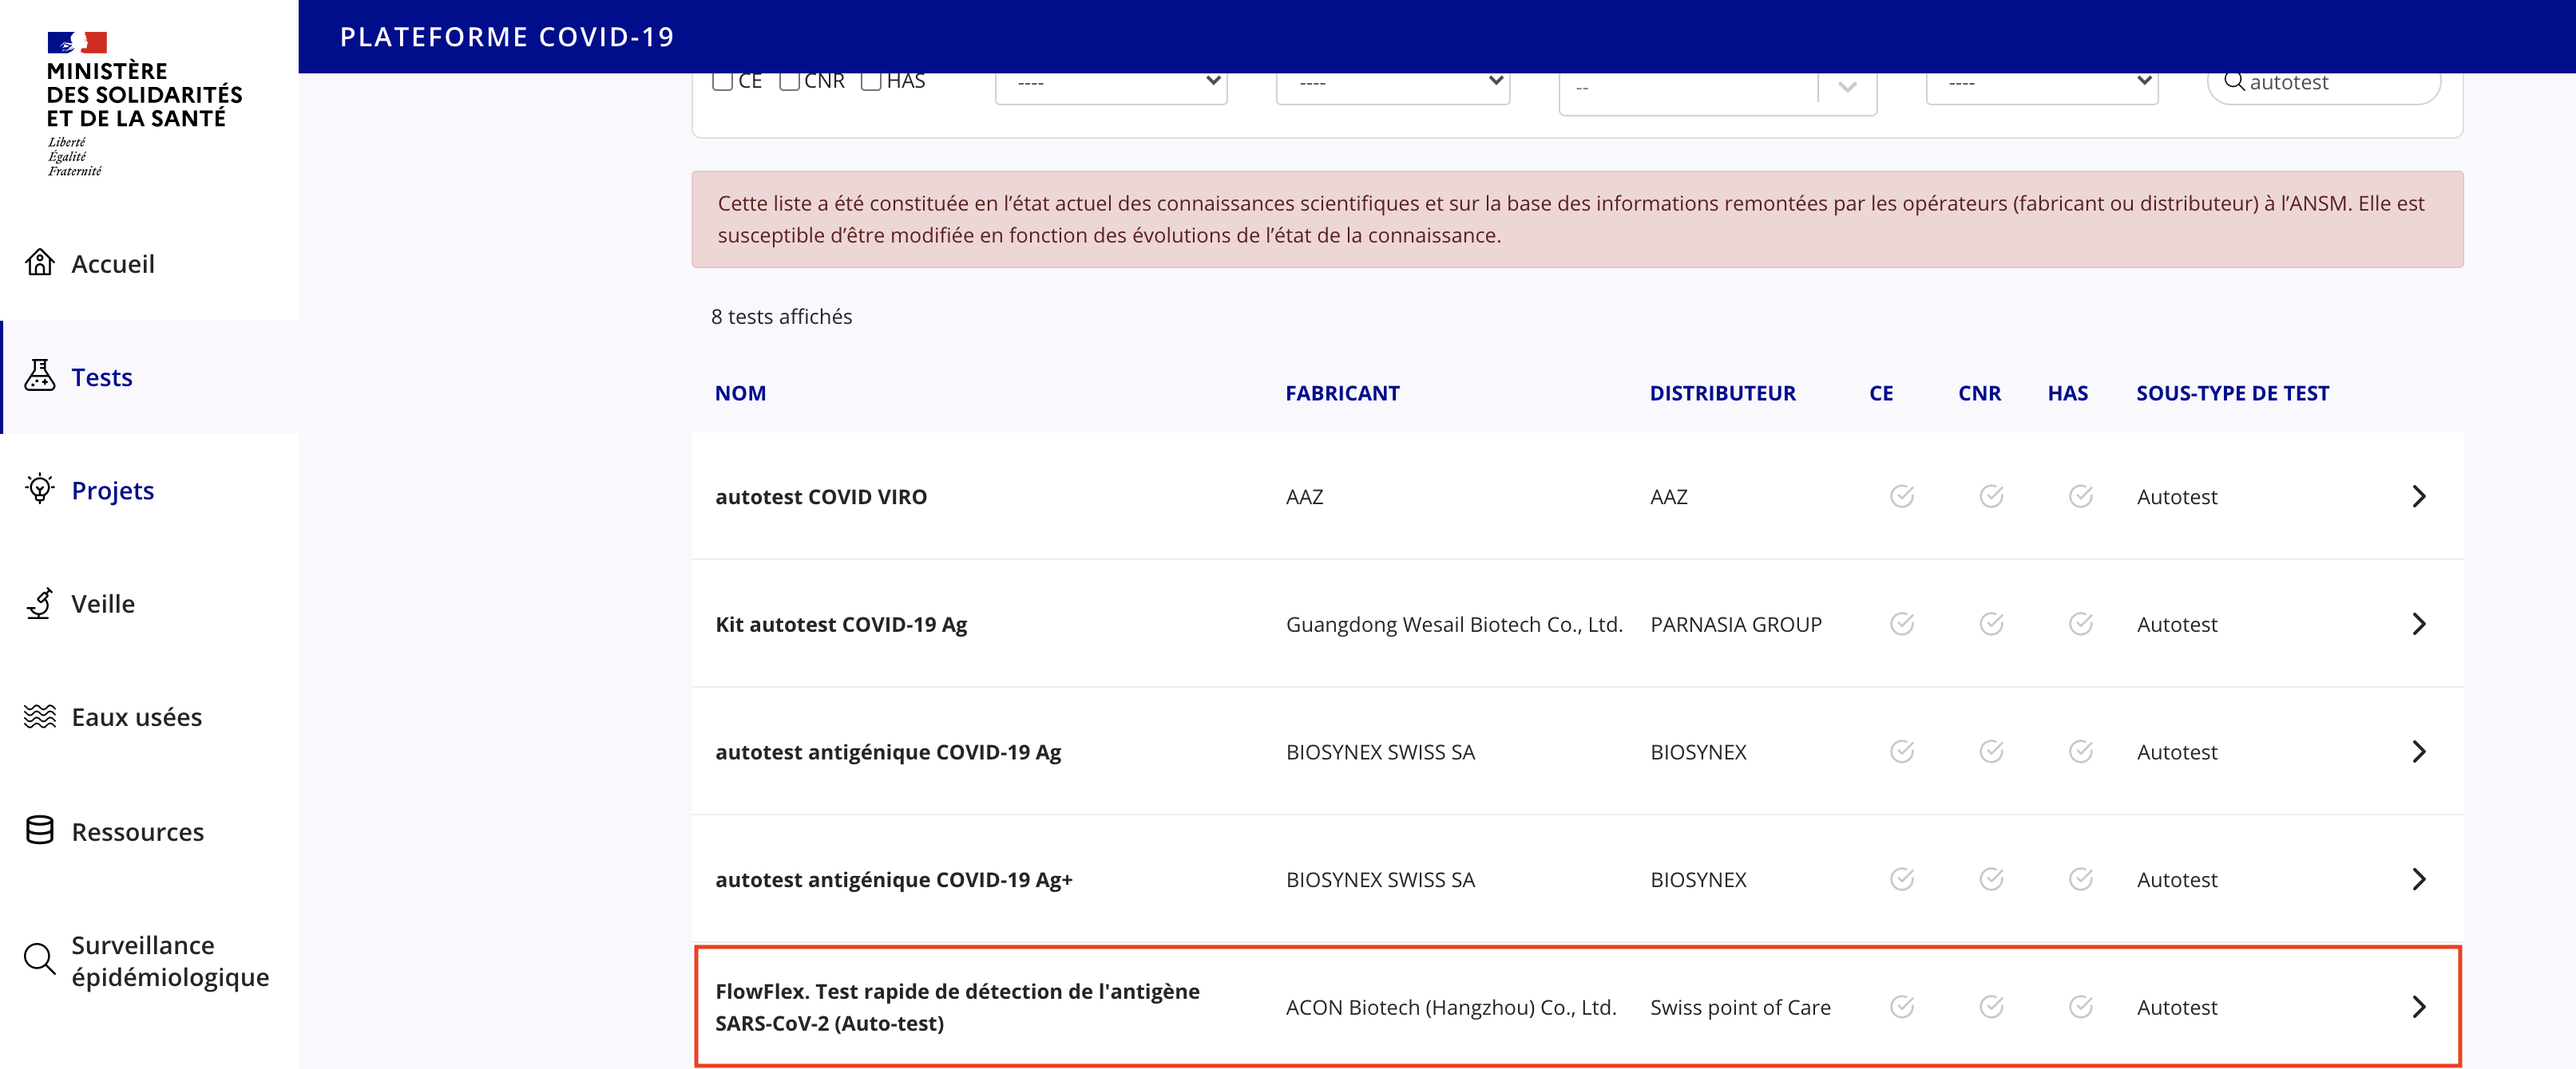The width and height of the screenshot is (2576, 1069).
Task: Expand autotest antigénique COVID-19 Ag row arrow
Action: [x=2419, y=751]
